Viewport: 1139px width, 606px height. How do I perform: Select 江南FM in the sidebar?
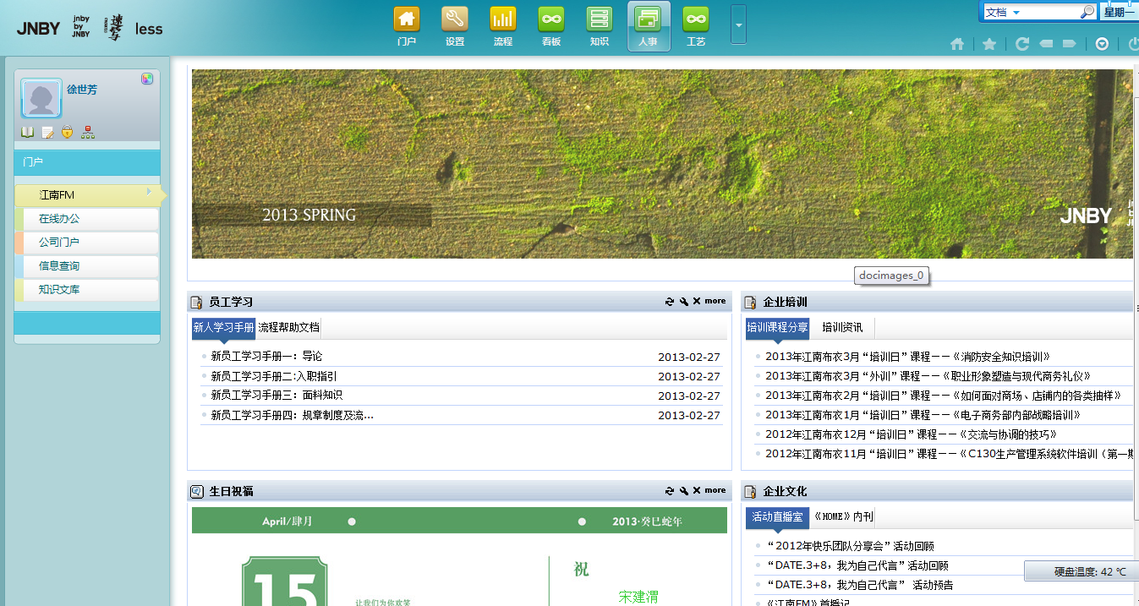coord(87,195)
